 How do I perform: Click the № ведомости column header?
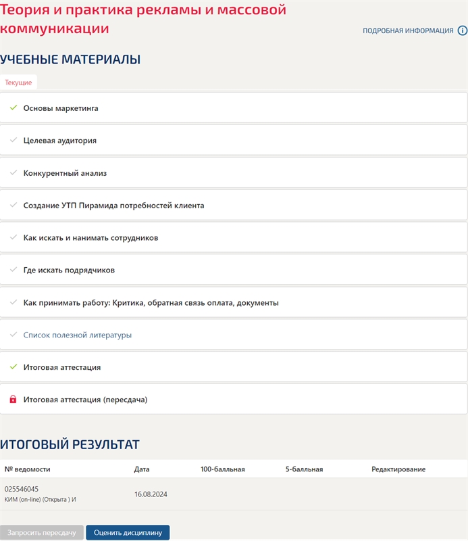27,469
